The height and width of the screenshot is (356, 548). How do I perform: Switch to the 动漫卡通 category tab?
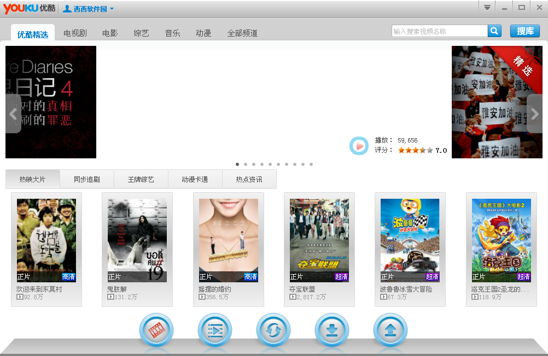click(195, 180)
